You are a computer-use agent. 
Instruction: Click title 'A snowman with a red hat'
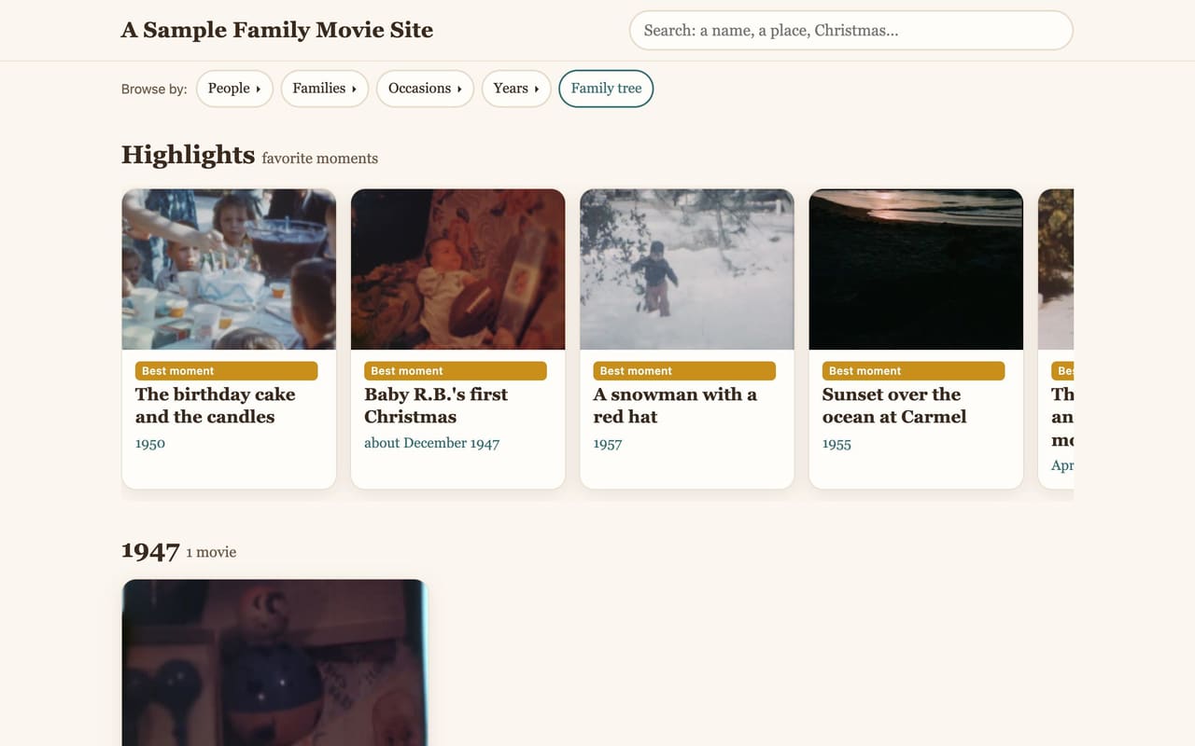[x=676, y=406]
